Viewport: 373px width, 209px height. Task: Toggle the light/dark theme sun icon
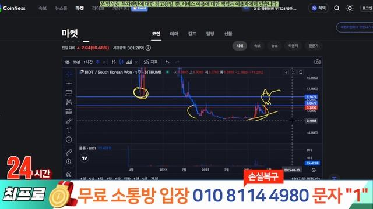pos(350,8)
